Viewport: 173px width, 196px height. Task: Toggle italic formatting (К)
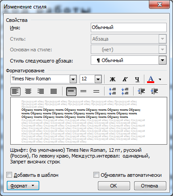pyautogui.click(x=125, y=79)
